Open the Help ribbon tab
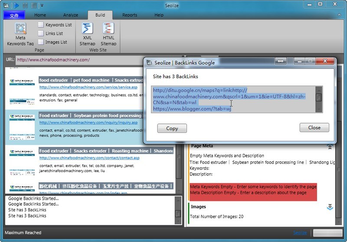Image resolution: width=347 pixels, height=242 pixels. pos(159,15)
